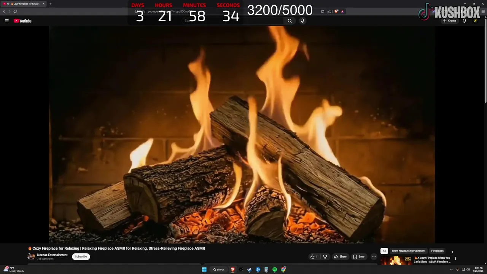Select From Neznaz Entertainment chip
487x274 pixels.
pos(409,251)
